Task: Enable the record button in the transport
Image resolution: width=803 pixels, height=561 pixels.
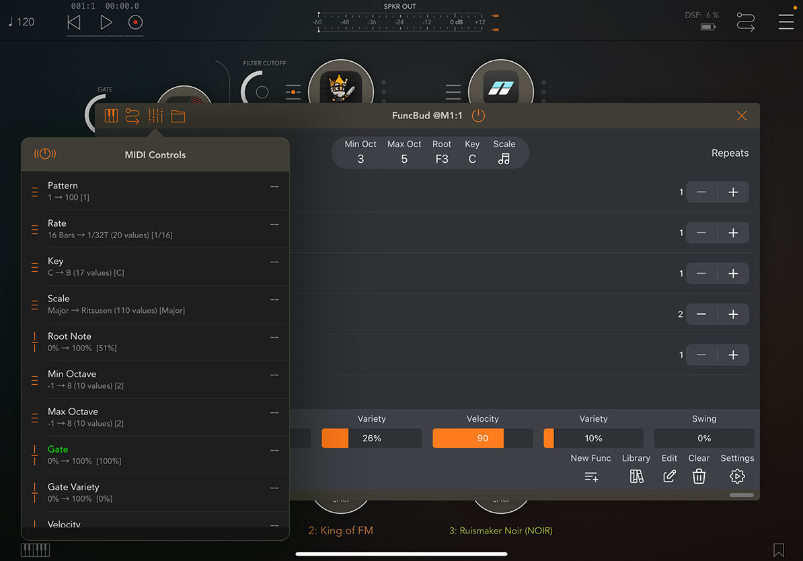Action: click(135, 22)
